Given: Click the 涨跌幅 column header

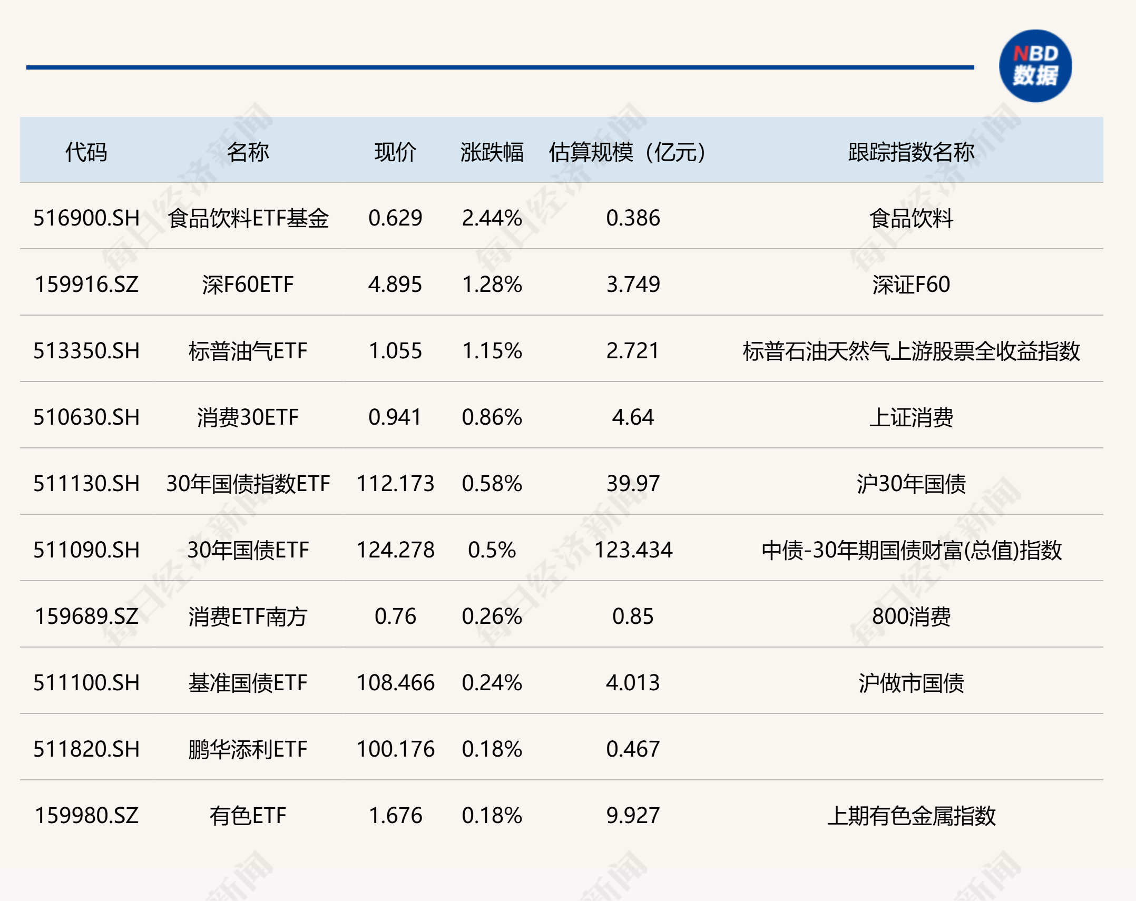Looking at the screenshot, I should [492, 152].
